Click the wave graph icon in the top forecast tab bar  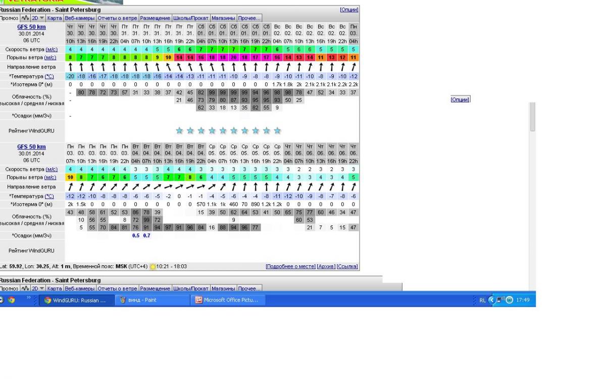(25, 18)
